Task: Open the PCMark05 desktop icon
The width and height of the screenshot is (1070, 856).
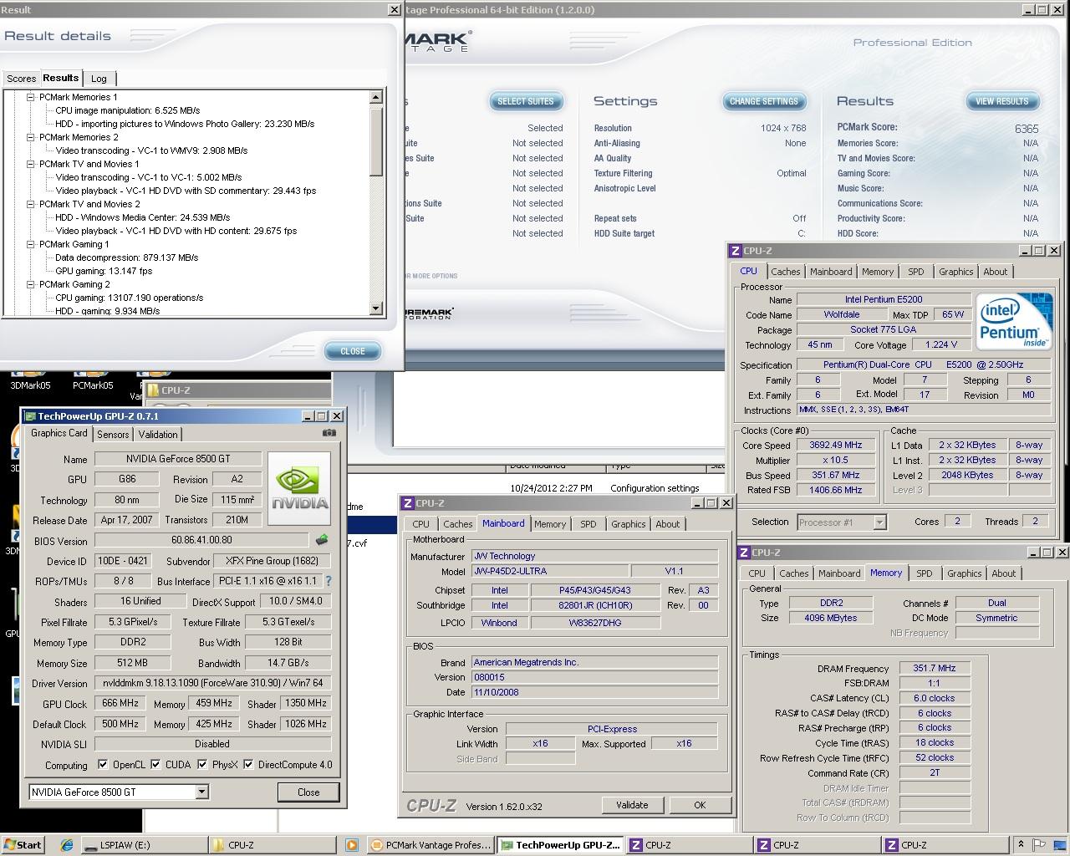Action: pyautogui.click(x=93, y=379)
